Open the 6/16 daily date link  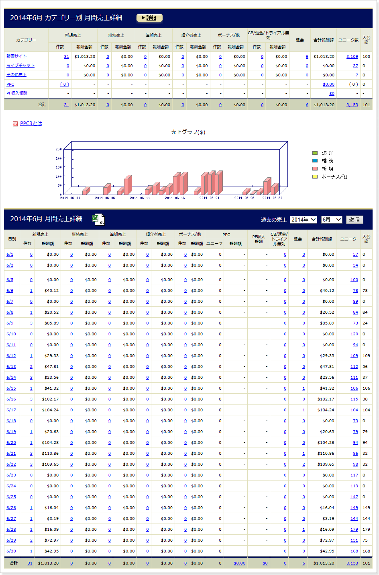[11, 399]
